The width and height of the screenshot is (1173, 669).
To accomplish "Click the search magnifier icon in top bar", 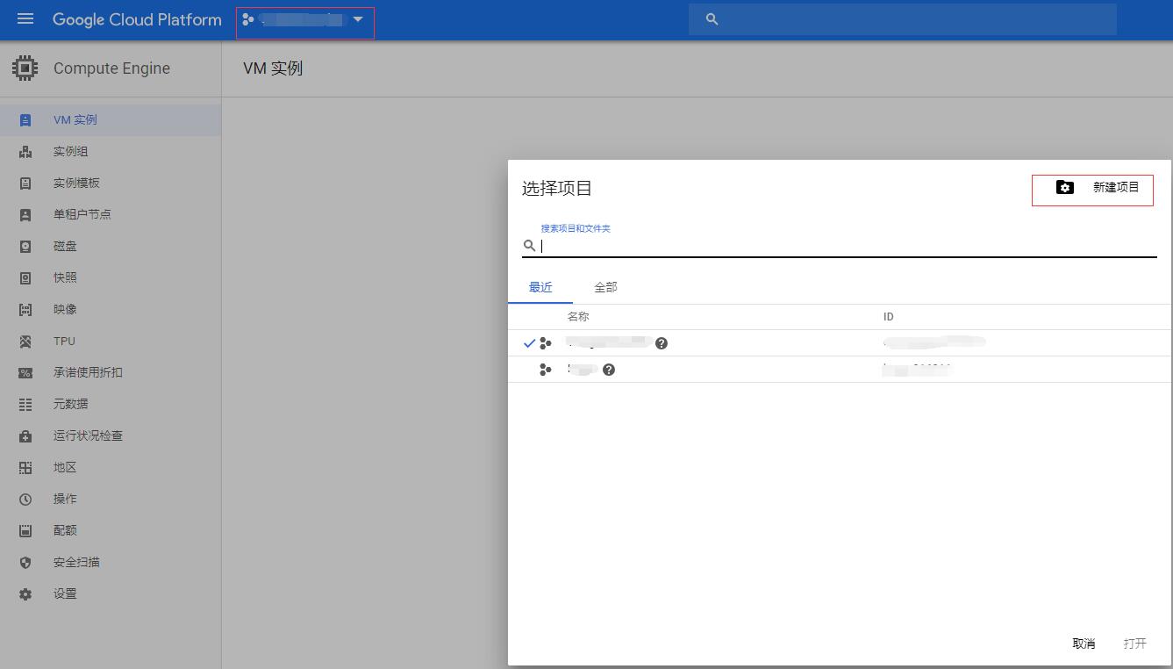I will coord(712,19).
